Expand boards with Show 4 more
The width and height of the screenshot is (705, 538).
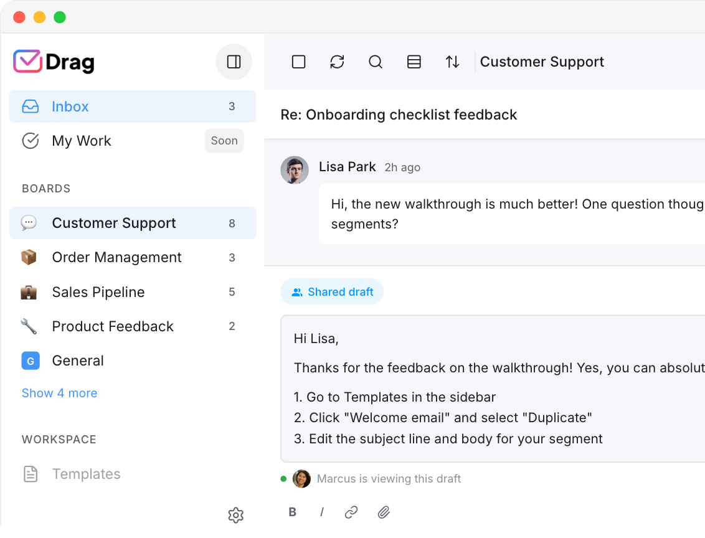point(59,394)
